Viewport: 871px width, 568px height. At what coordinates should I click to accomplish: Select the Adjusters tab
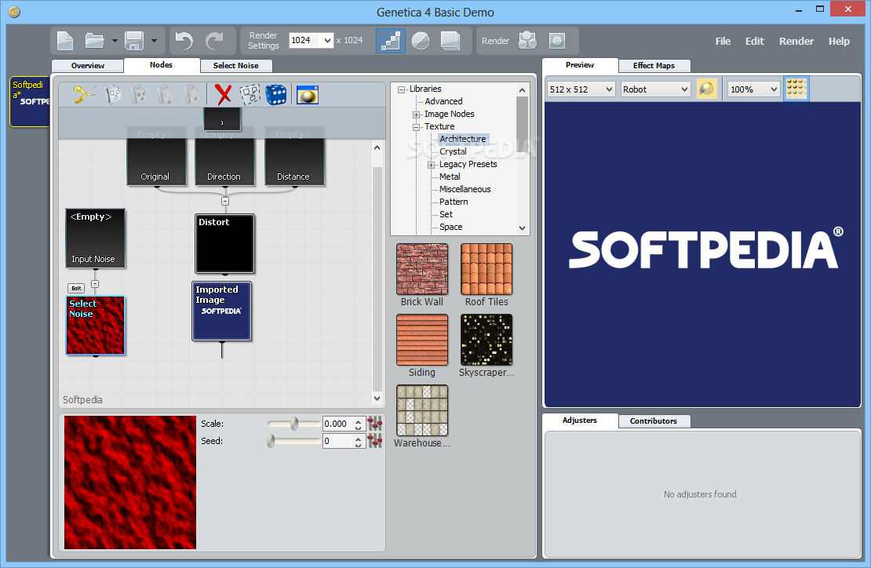point(579,421)
